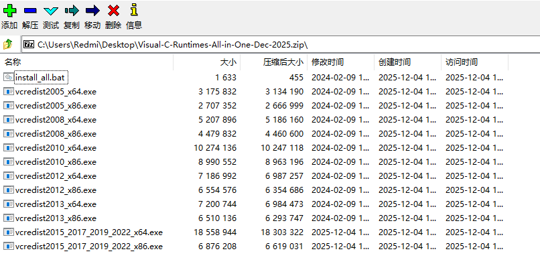This screenshot has height=278, width=540.
Task: Click the vcredist2005_x86.exe file icon
Action: click(9, 105)
